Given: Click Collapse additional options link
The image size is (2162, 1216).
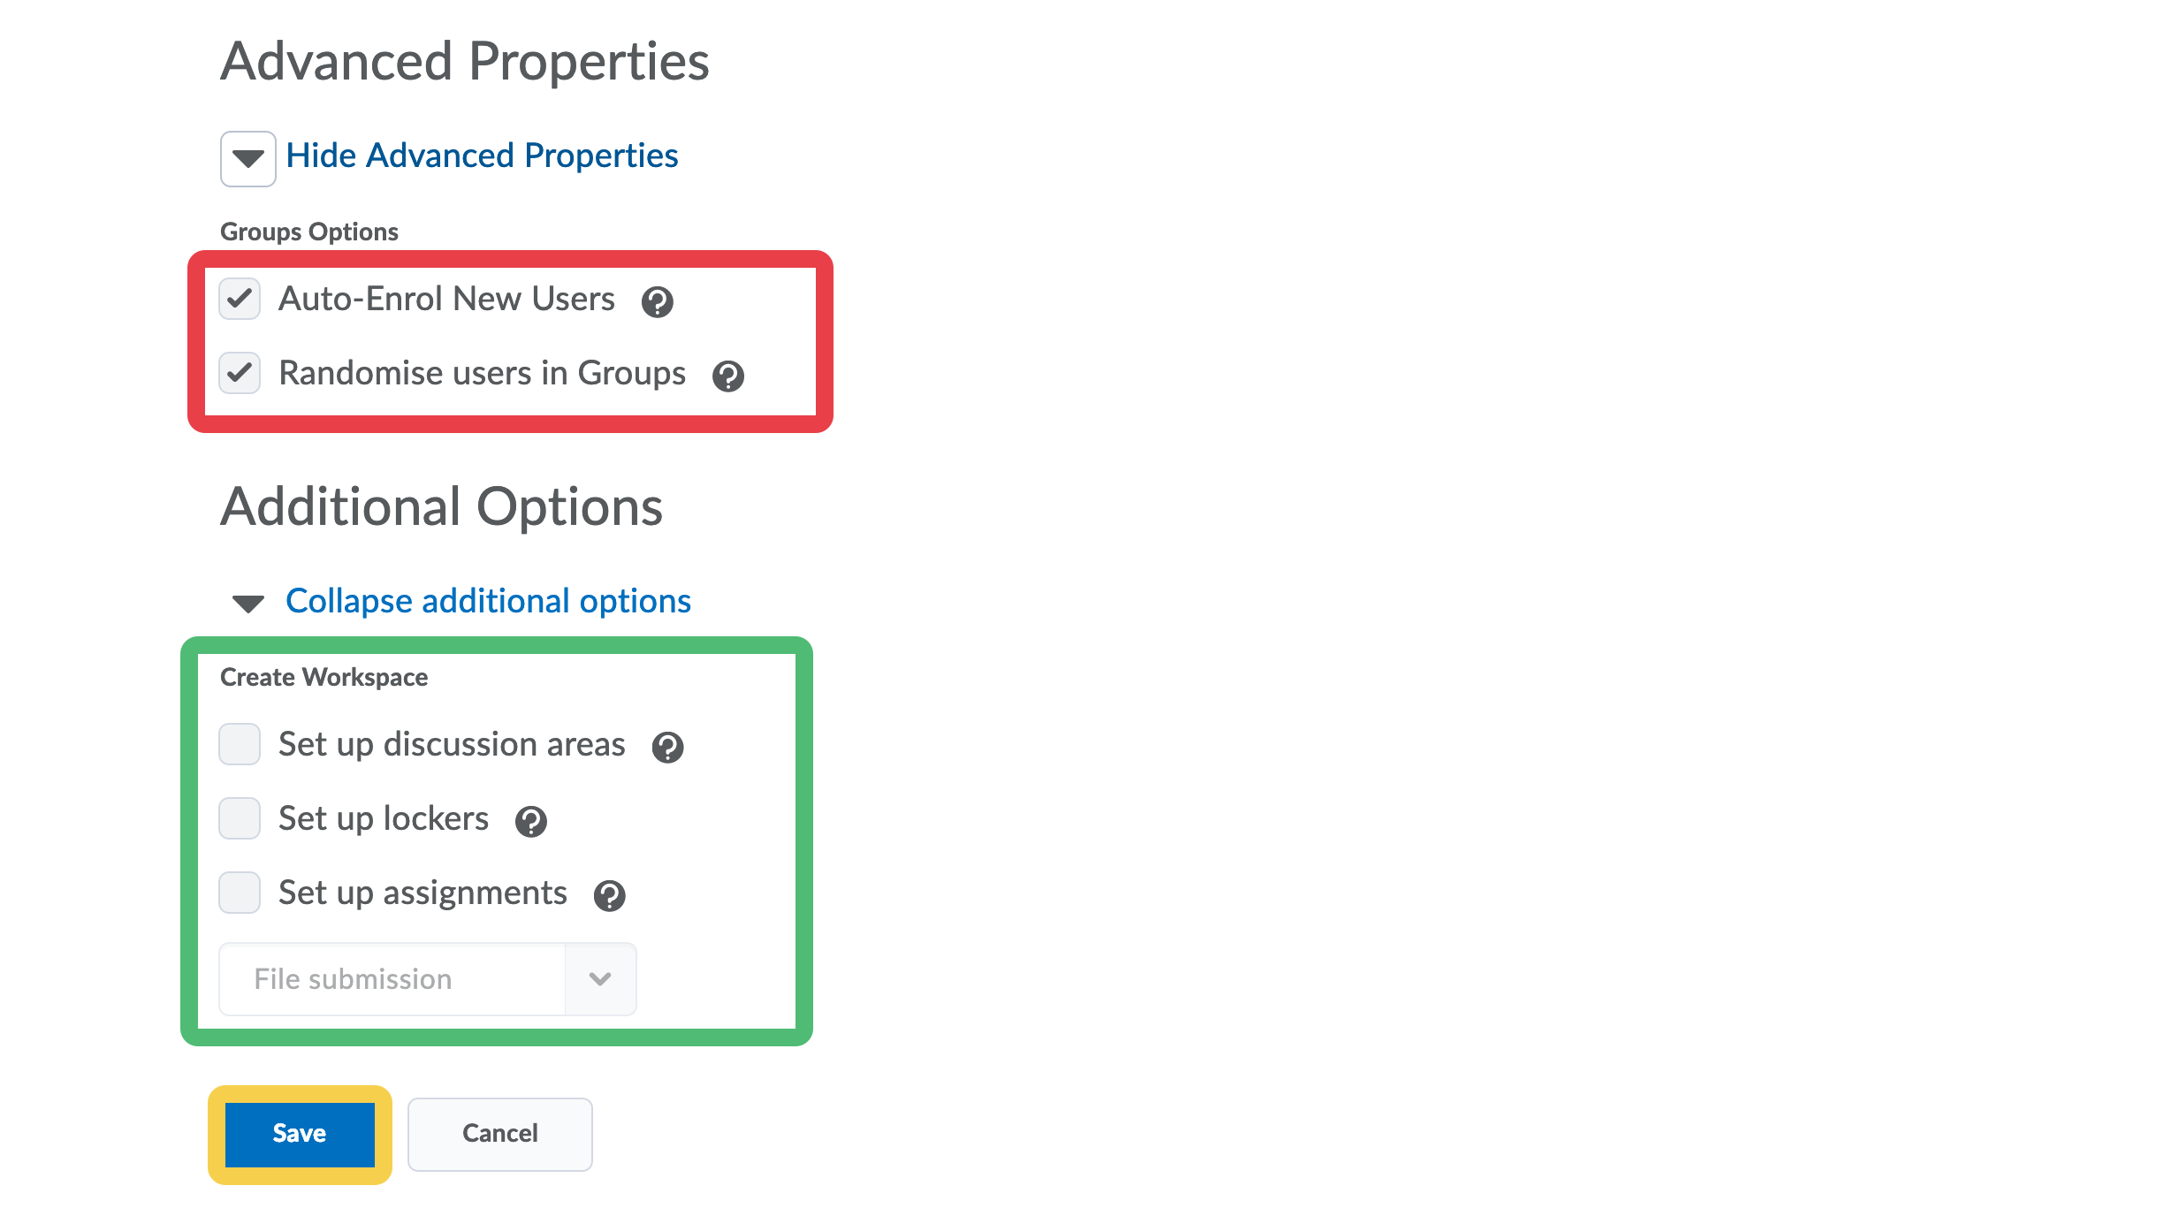Looking at the screenshot, I should tap(488, 601).
